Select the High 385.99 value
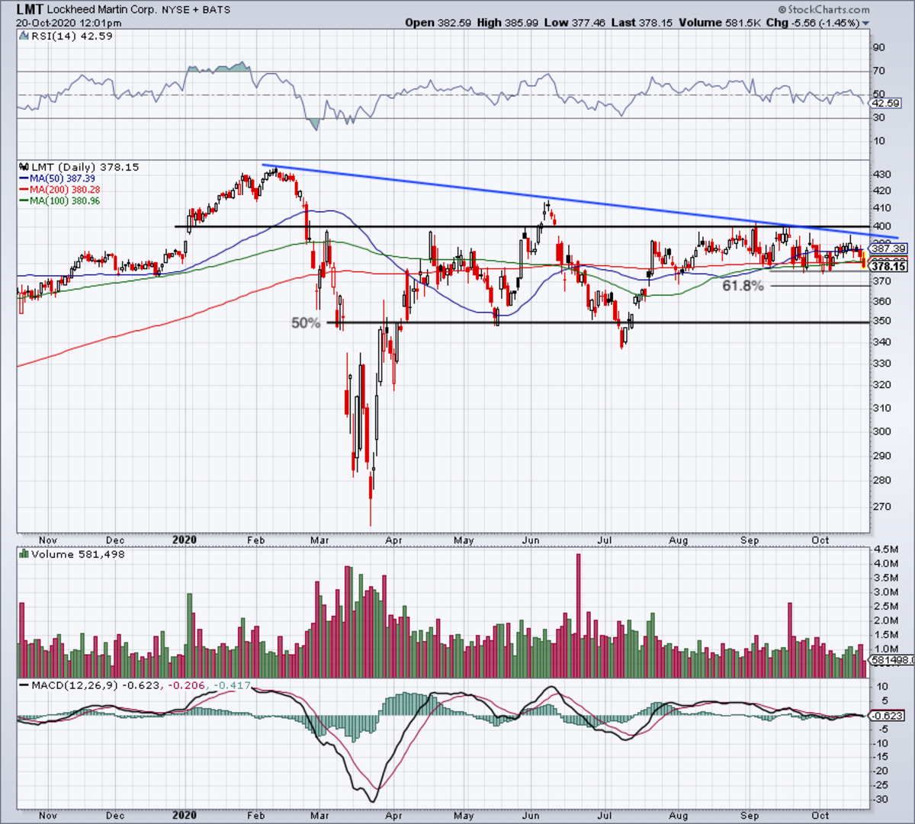The width and height of the screenshot is (915, 824). point(508,23)
